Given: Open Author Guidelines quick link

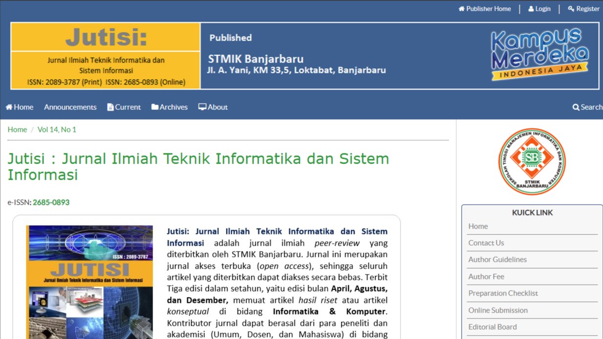Looking at the screenshot, I should [497, 259].
